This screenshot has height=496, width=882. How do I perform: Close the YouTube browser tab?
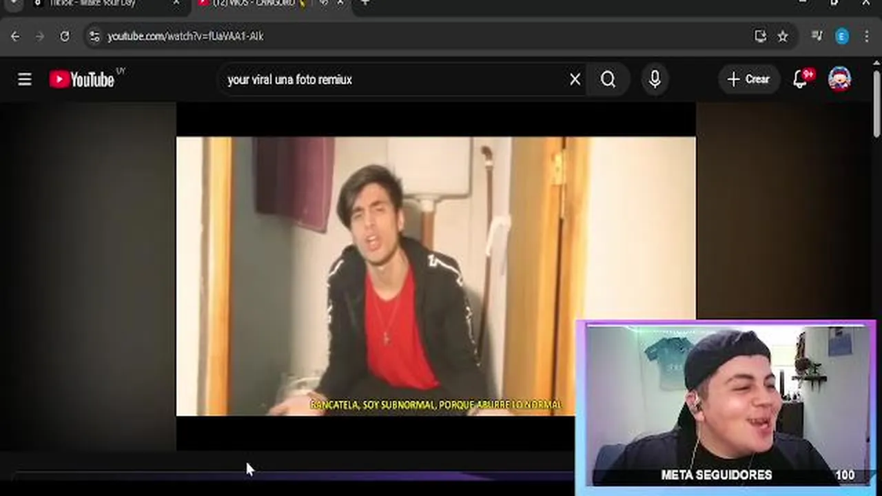pos(340,3)
